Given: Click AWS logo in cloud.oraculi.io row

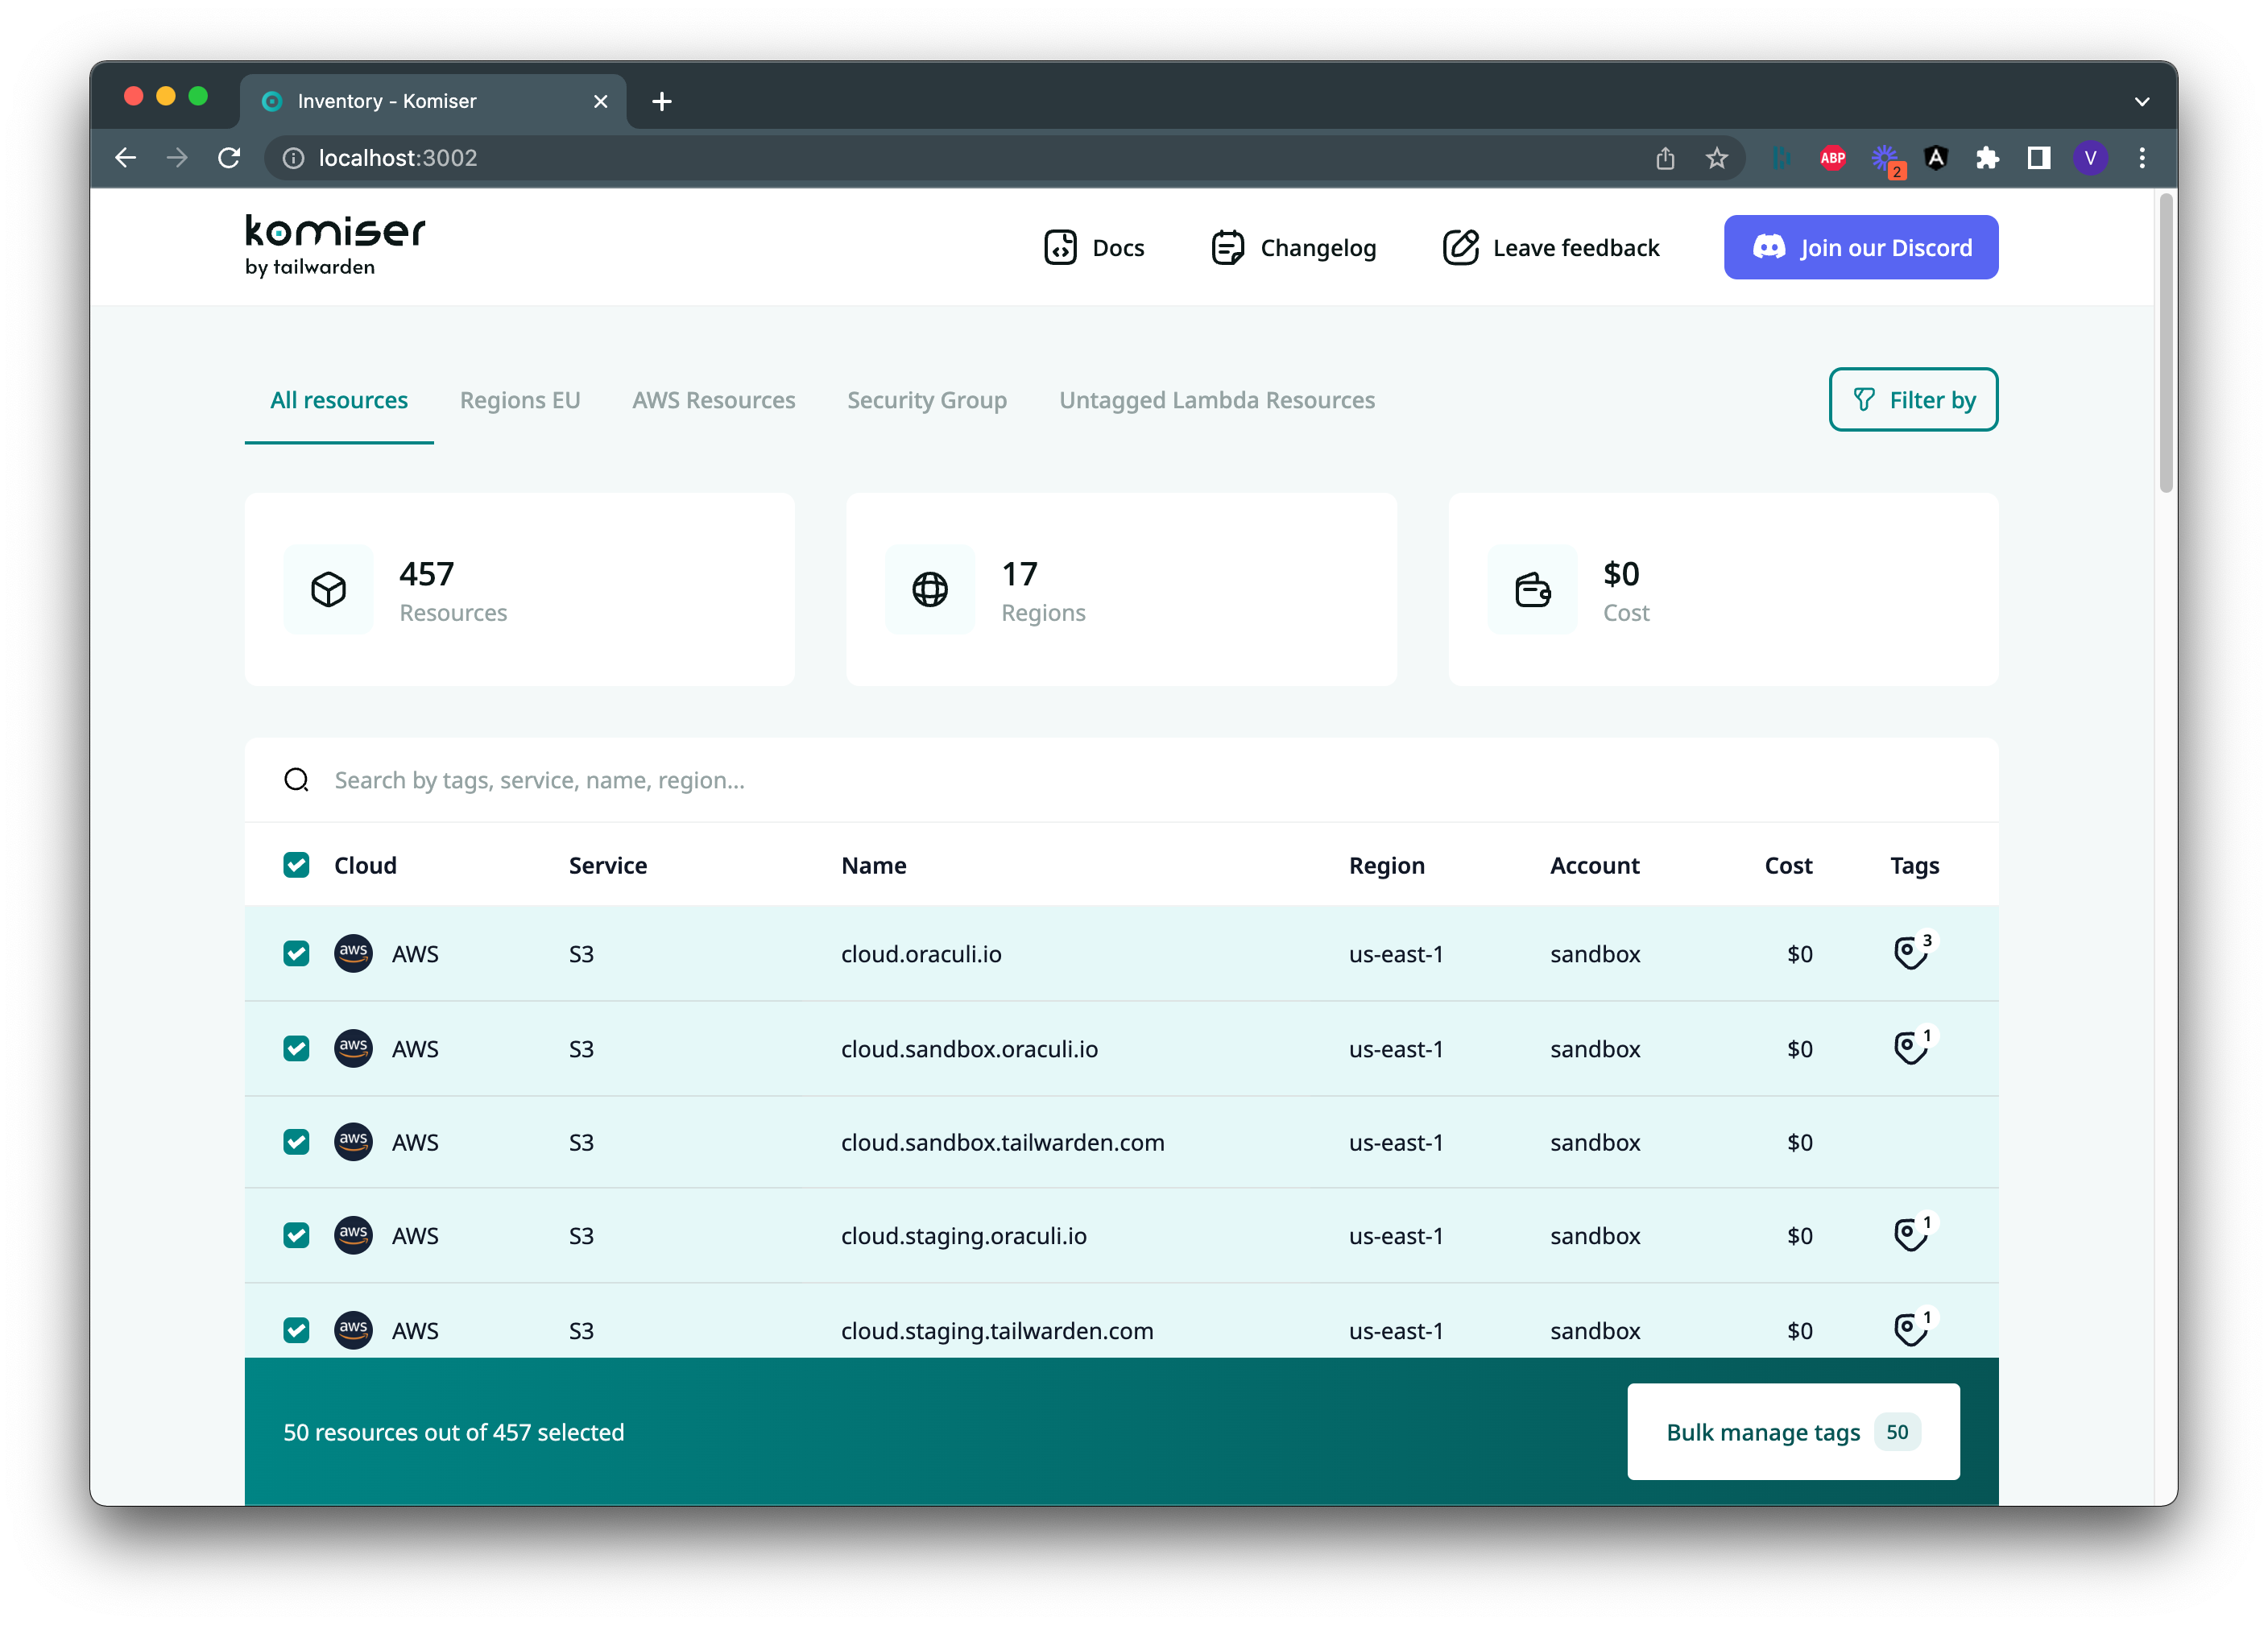Looking at the screenshot, I should (x=353, y=953).
